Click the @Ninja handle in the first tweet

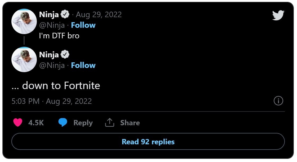(52, 25)
